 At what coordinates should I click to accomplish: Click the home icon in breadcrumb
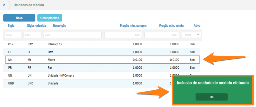4,5
